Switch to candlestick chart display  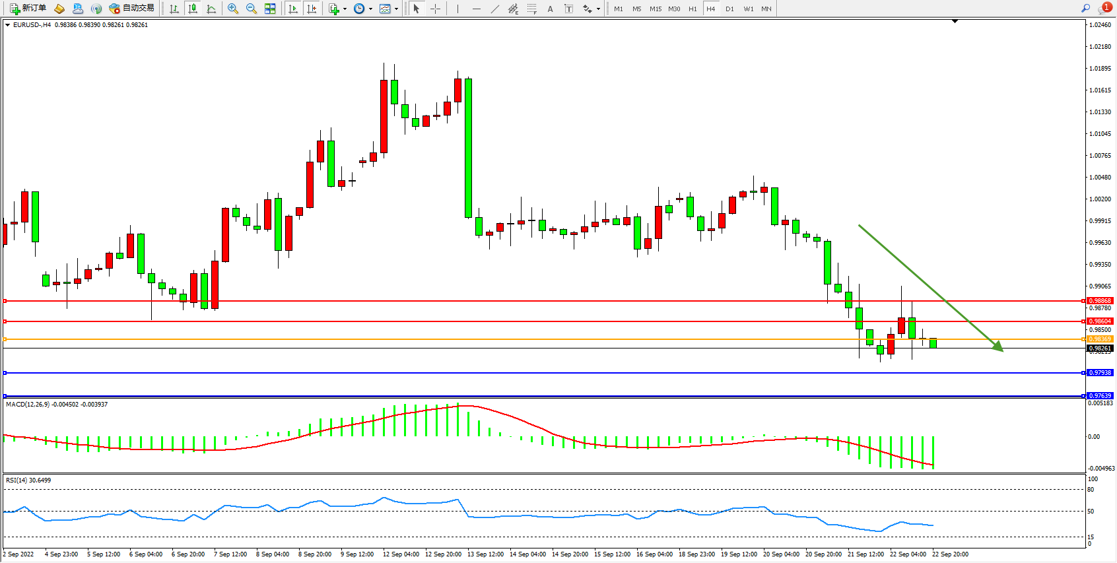click(x=193, y=9)
